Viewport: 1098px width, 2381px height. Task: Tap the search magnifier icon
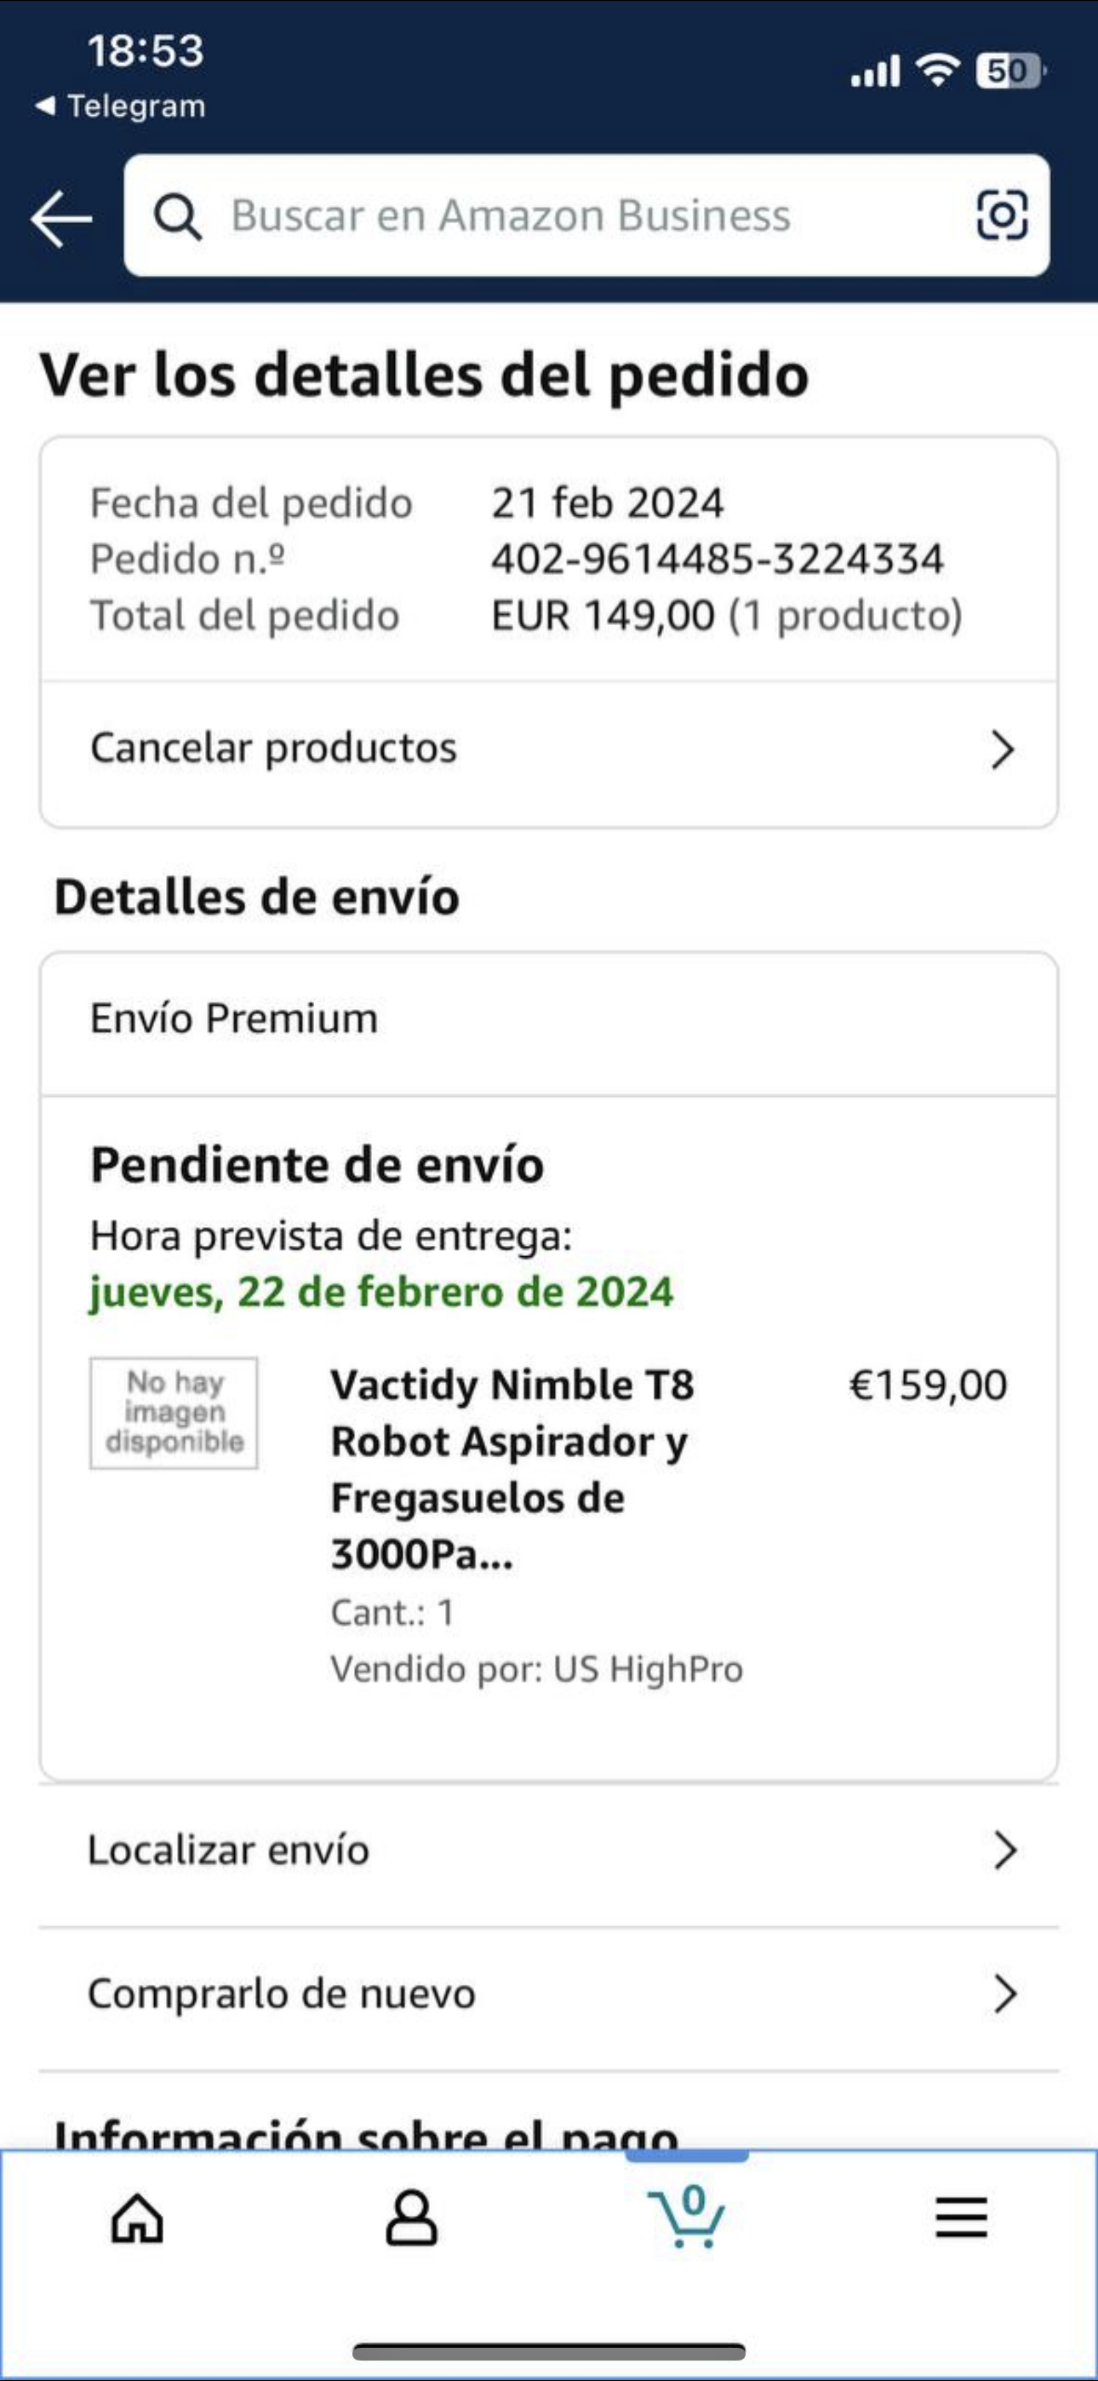tap(177, 217)
